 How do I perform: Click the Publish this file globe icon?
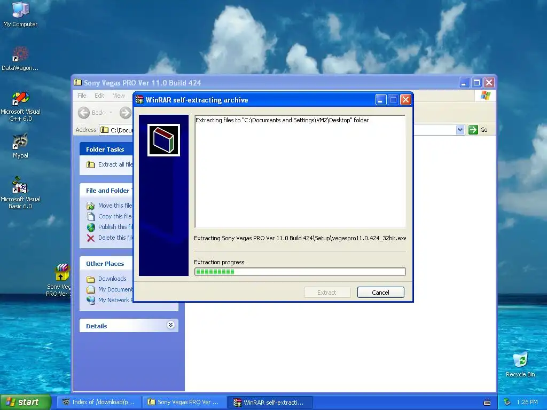[91, 227]
